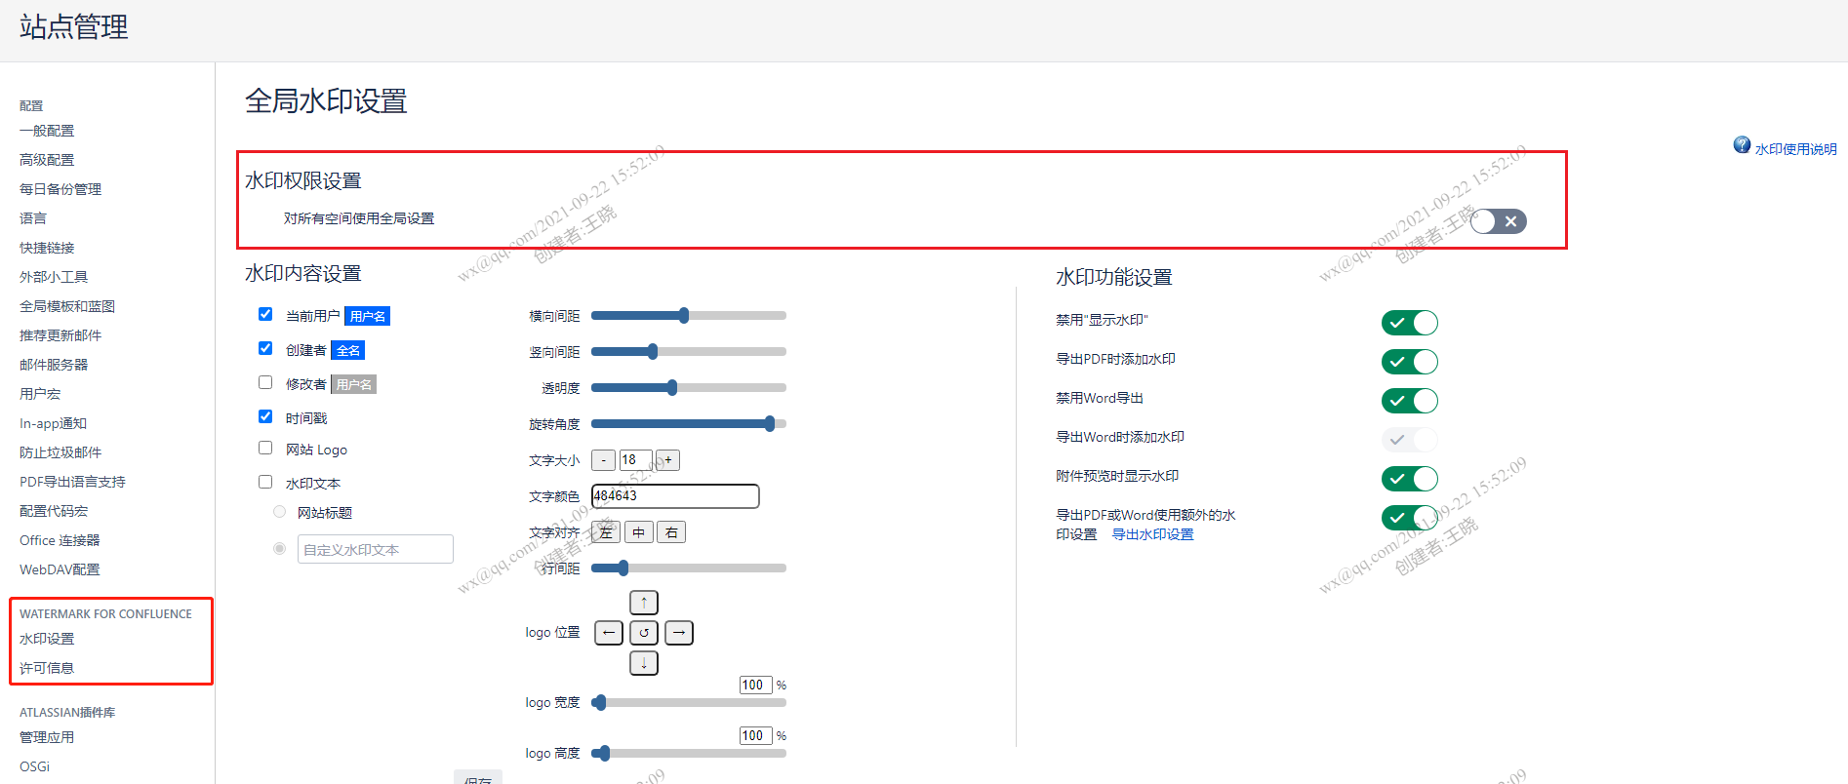Click the logo position left arrow
This screenshot has width=1848, height=784.
pyautogui.click(x=609, y=633)
